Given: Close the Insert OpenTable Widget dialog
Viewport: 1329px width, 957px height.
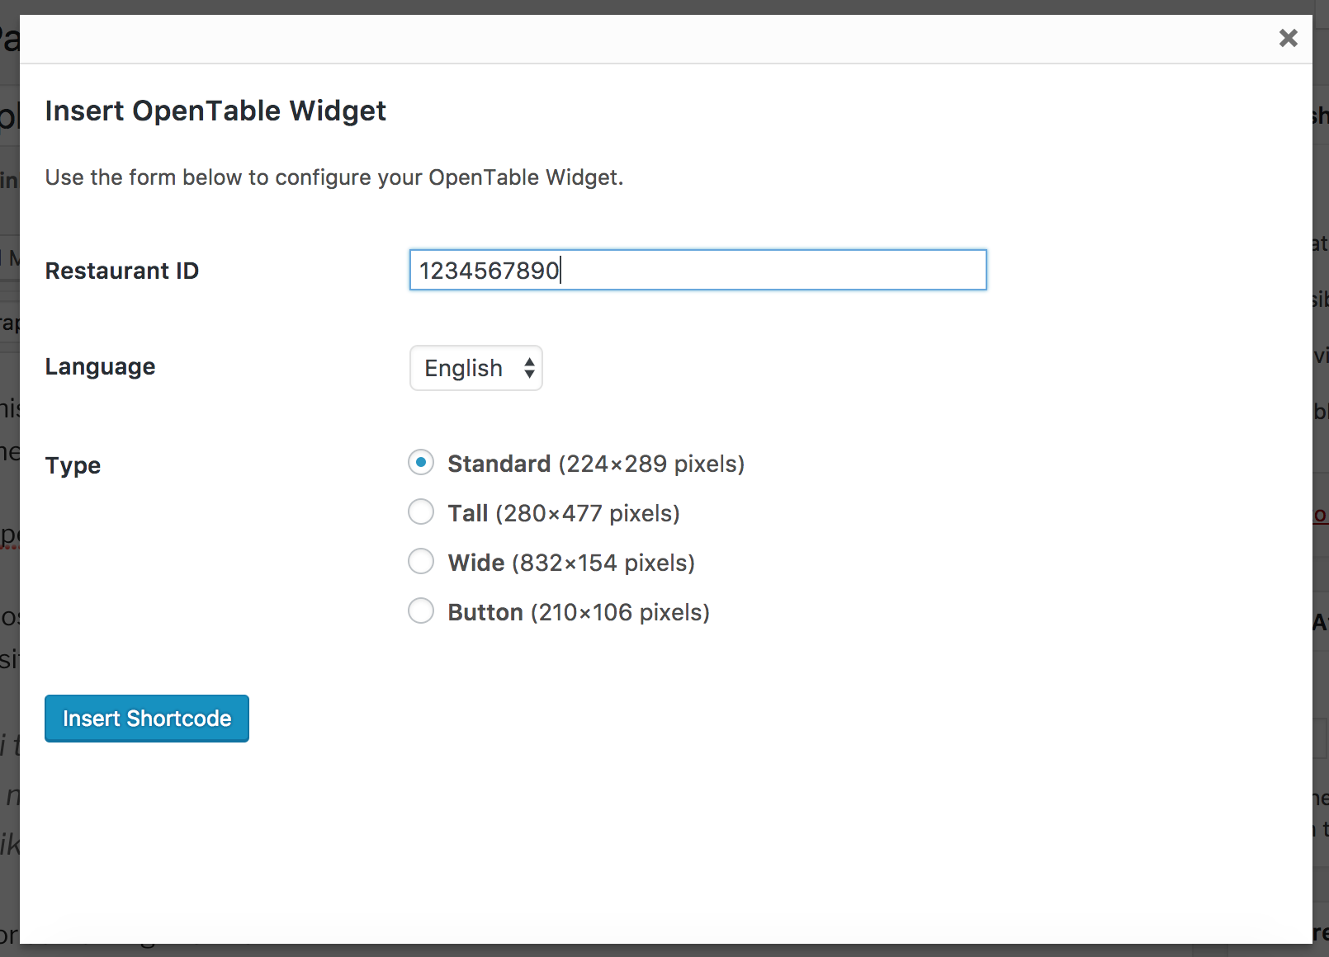Looking at the screenshot, I should [x=1288, y=38].
